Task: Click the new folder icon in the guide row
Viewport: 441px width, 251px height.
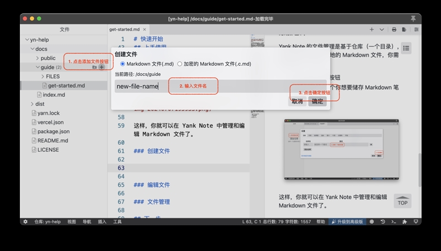Action: click(x=94, y=67)
